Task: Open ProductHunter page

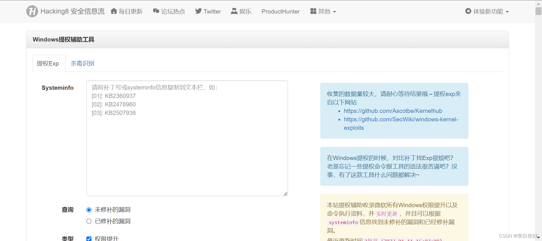Action: click(281, 11)
